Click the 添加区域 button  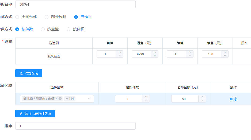tap(29, 73)
